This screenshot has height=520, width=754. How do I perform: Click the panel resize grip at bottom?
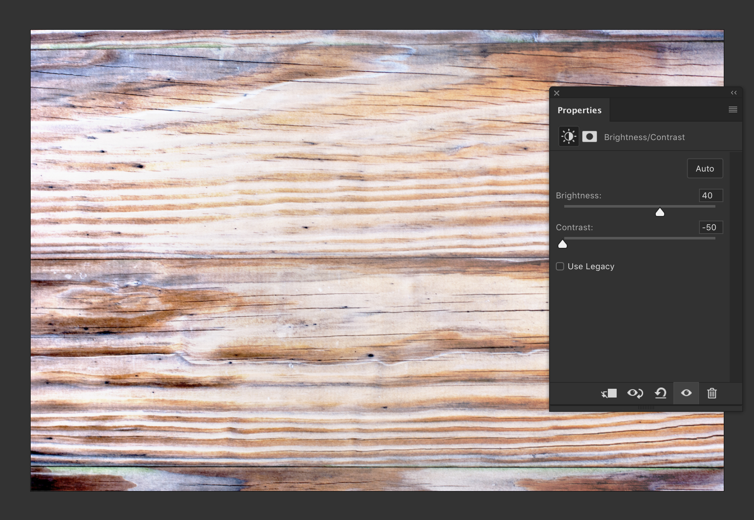tap(646, 408)
